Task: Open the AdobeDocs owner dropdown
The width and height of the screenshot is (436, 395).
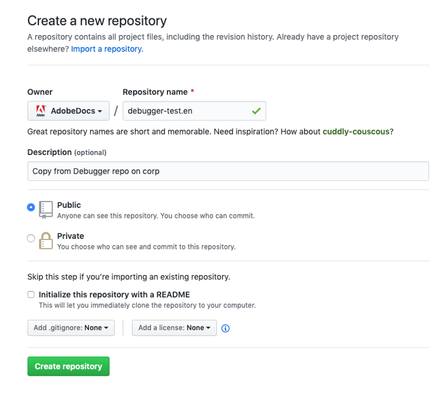Action: click(69, 111)
